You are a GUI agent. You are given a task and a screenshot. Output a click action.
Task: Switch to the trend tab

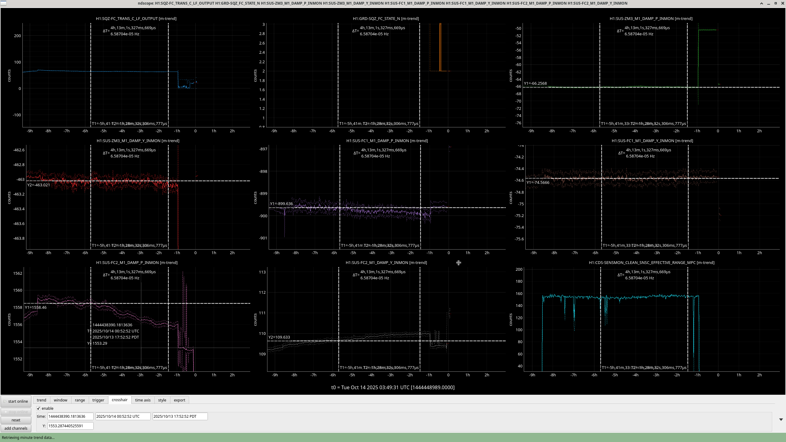(41, 400)
